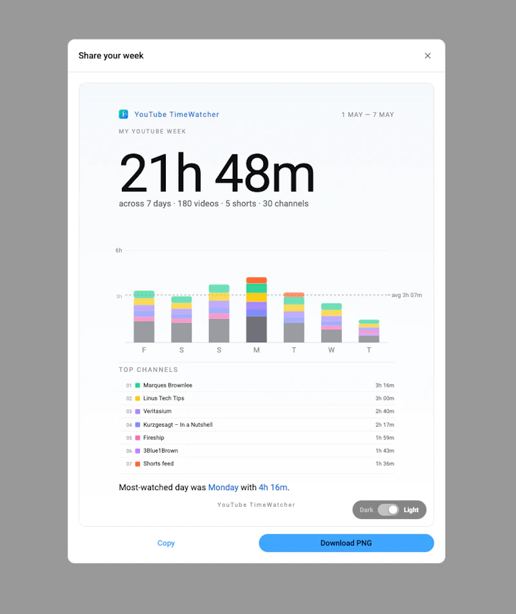The image size is (516, 614).
Task: Click the rank number 07
Action: pyautogui.click(x=129, y=464)
